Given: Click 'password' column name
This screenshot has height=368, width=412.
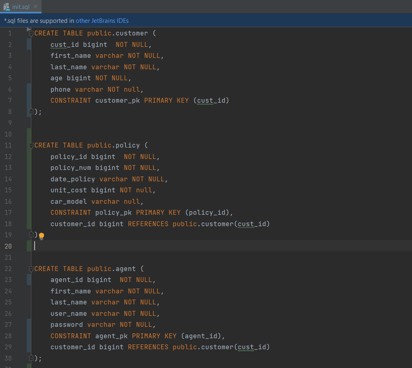Looking at the screenshot, I should pyautogui.click(x=66, y=324).
